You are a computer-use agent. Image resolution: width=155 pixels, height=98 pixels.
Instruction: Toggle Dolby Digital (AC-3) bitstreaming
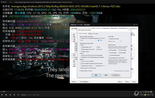click(82, 47)
